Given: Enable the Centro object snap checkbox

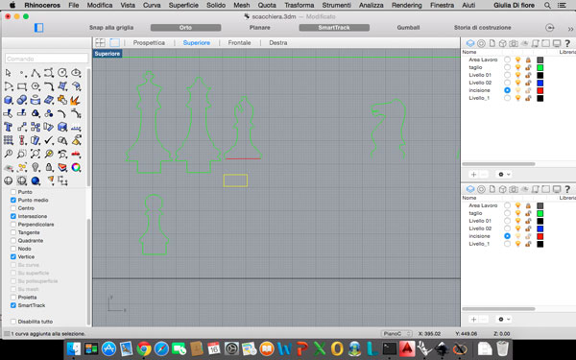Looking at the screenshot, I should coord(13,208).
